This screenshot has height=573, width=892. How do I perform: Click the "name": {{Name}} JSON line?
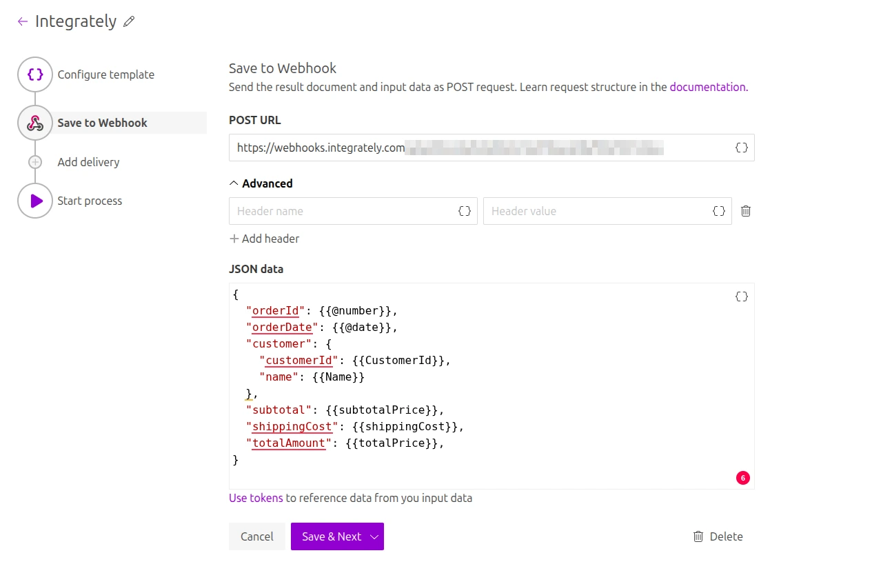(x=312, y=377)
